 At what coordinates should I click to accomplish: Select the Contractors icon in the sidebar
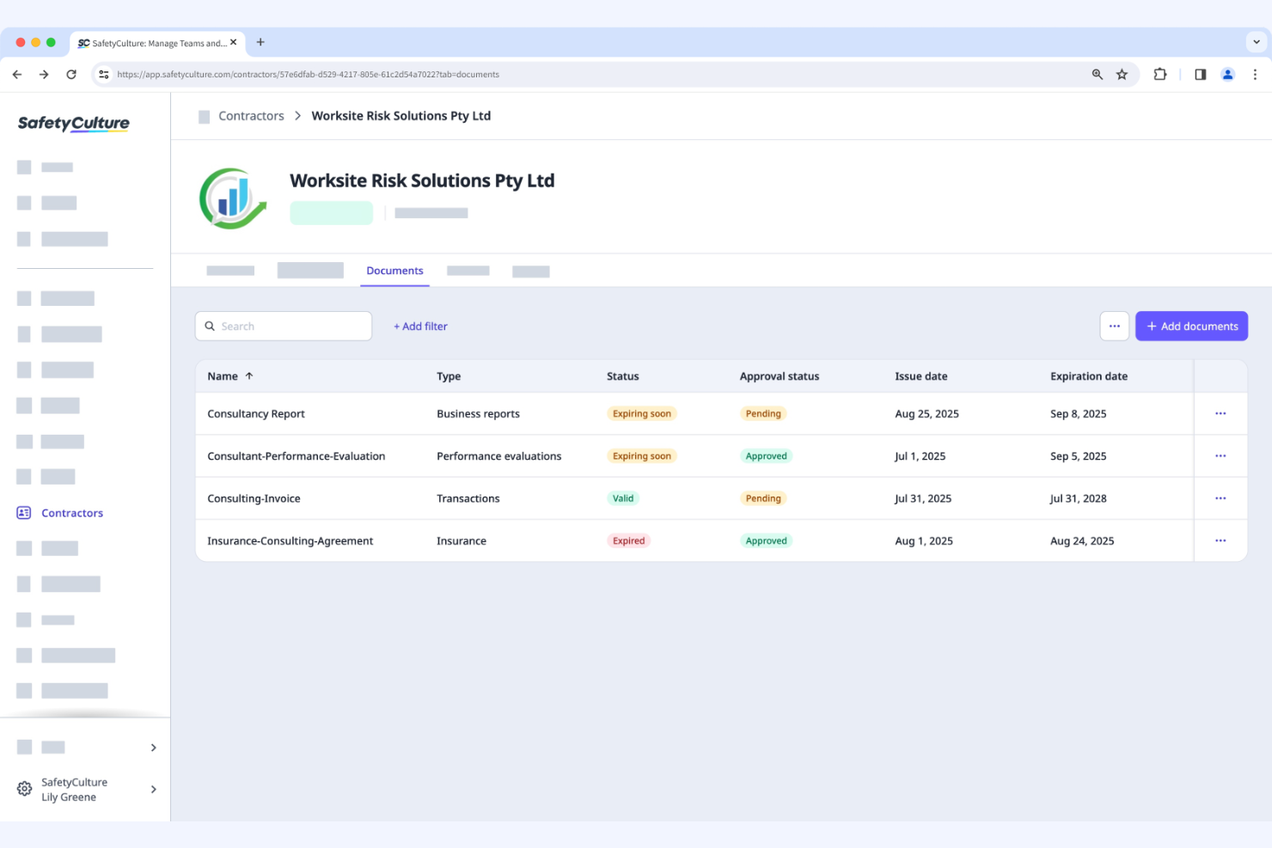[x=23, y=513]
